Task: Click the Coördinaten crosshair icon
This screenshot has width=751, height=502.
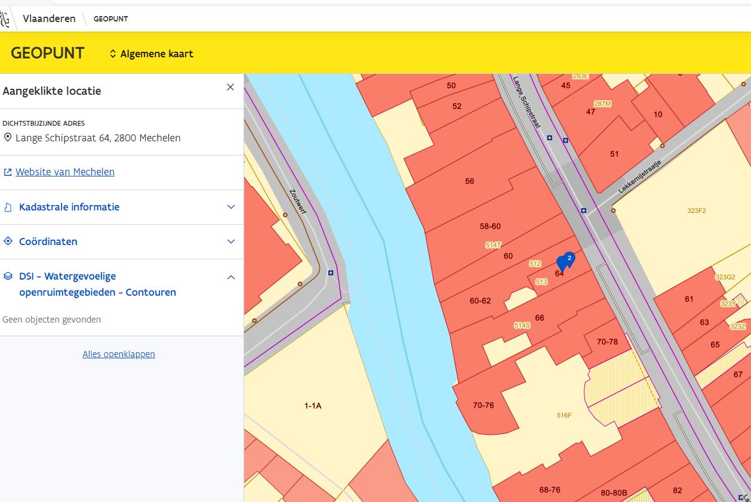Action: pos(8,242)
